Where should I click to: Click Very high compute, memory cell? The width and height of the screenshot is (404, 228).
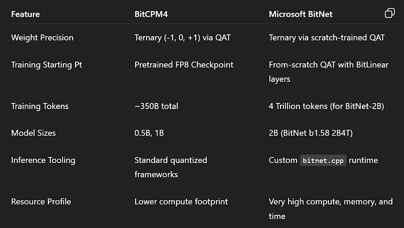click(x=331, y=209)
